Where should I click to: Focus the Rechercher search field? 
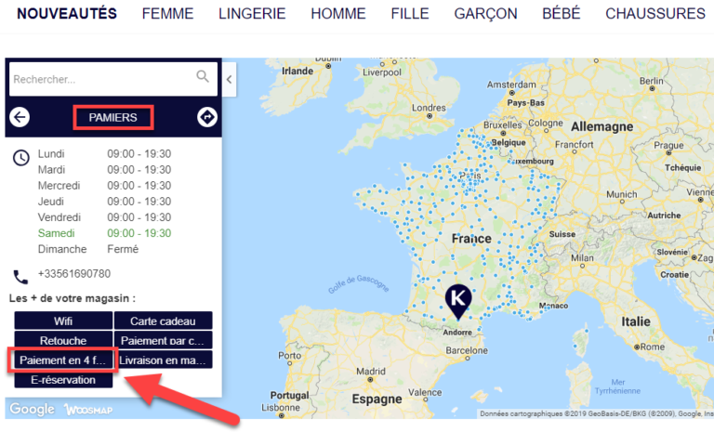tap(113, 79)
